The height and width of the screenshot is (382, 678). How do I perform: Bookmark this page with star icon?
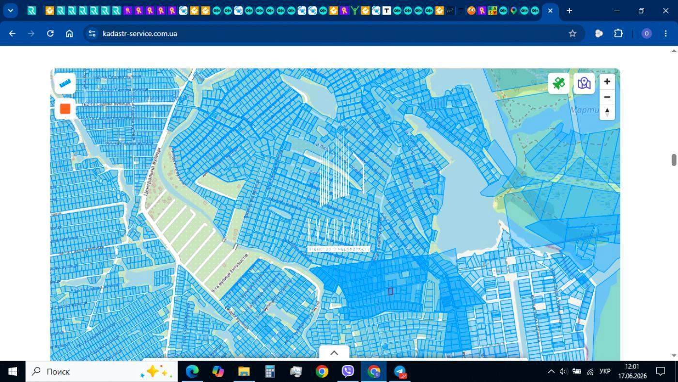pyautogui.click(x=572, y=33)
